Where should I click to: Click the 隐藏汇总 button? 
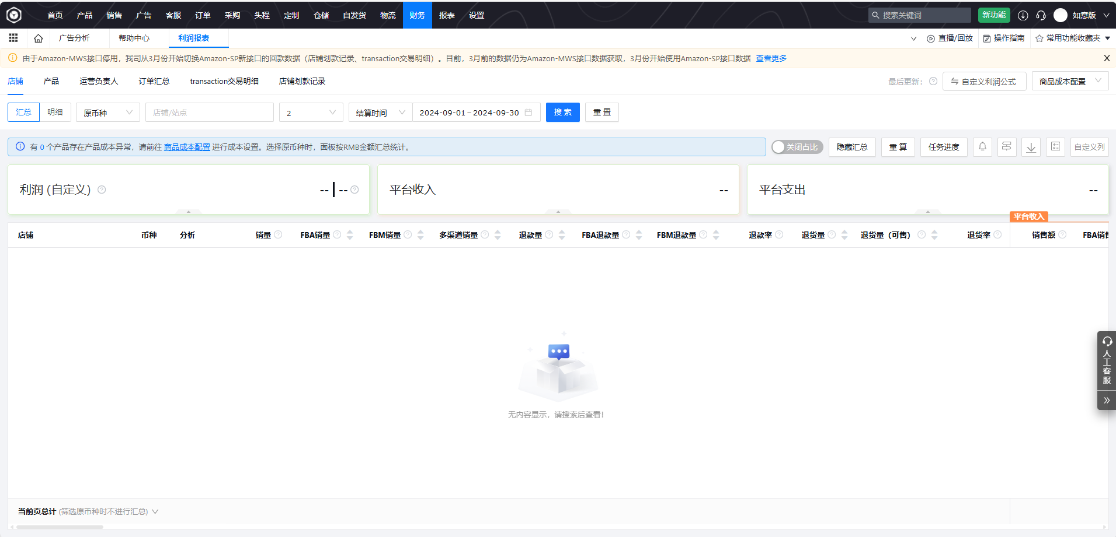(852, 147)
